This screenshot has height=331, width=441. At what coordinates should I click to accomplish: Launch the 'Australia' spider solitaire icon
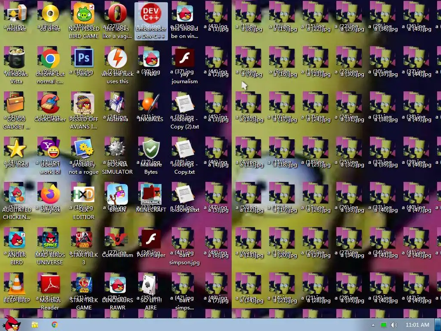pyautogui.click(x=117, y=103)
